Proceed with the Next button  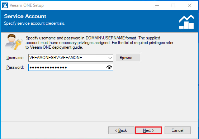click(148, 130)
